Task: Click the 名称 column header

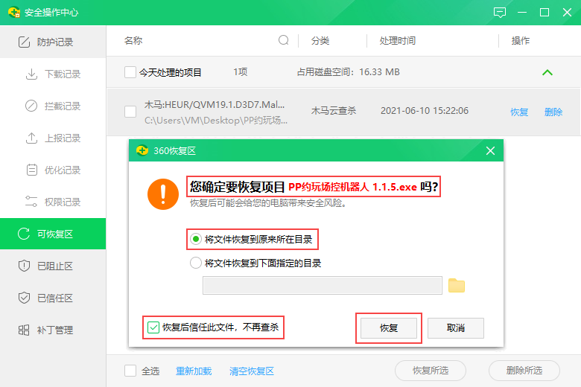Action: tap(133, 40)
